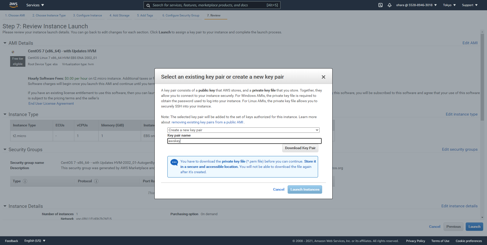
Task: Open the CloudShell terminal icon
Action: coord(380,5)
